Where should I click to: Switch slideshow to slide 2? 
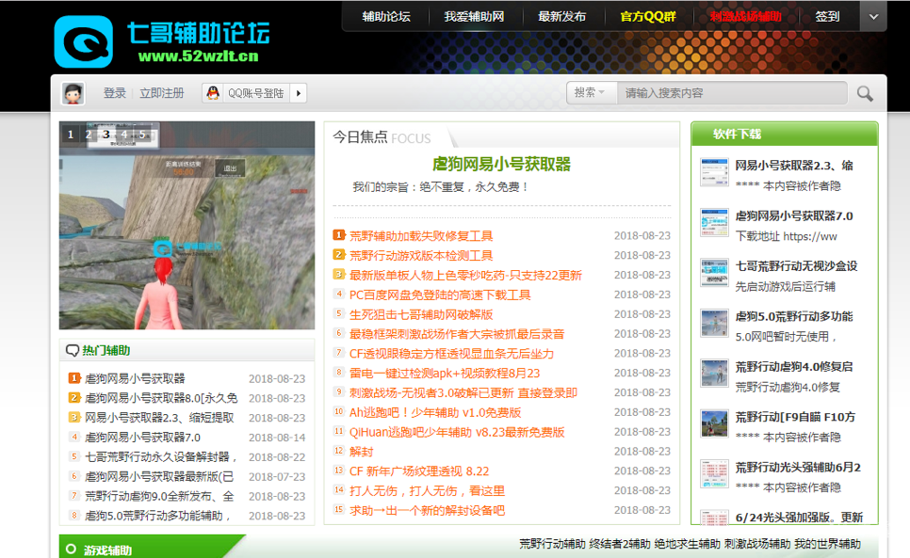(89, 135)
